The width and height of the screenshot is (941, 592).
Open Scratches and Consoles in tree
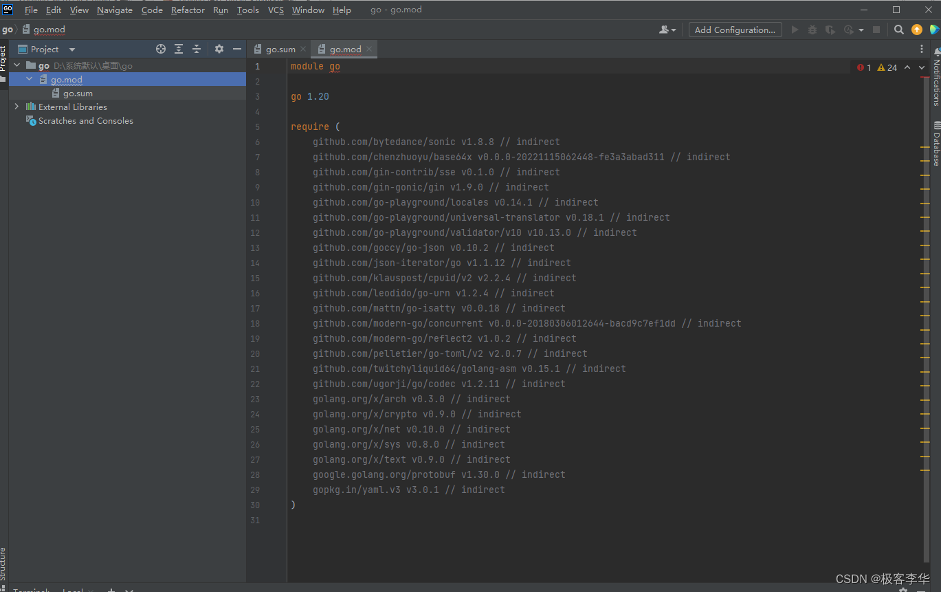85,121
